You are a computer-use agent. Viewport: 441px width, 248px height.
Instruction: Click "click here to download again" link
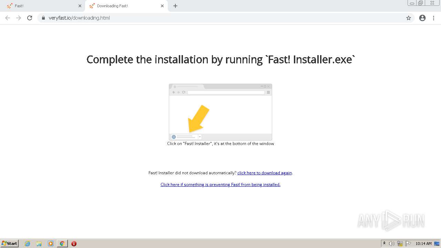point(265,173)
